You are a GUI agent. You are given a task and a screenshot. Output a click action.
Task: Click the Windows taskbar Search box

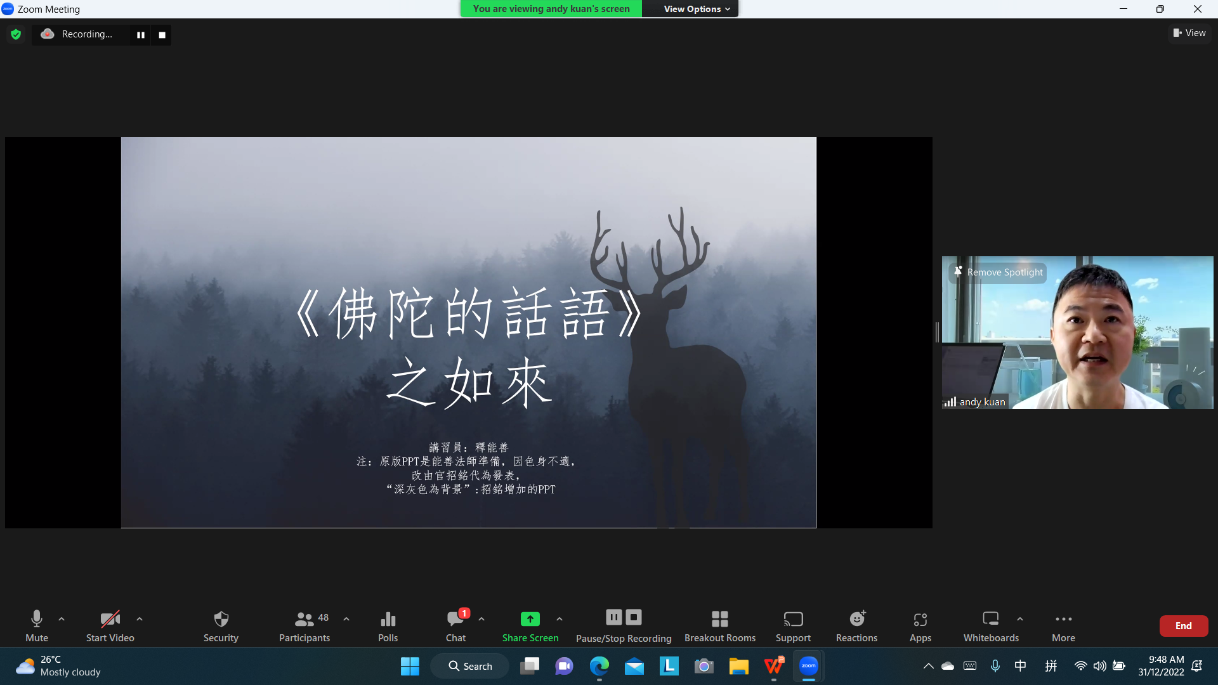point(470,666)
